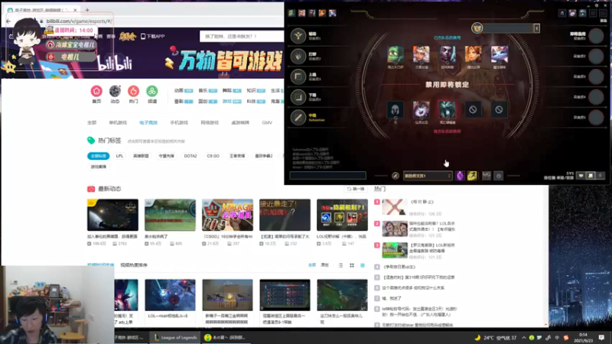This screenshot has height=344, width=612.
Task: Click the bilibili address bar URL
Action: [80, 21]
